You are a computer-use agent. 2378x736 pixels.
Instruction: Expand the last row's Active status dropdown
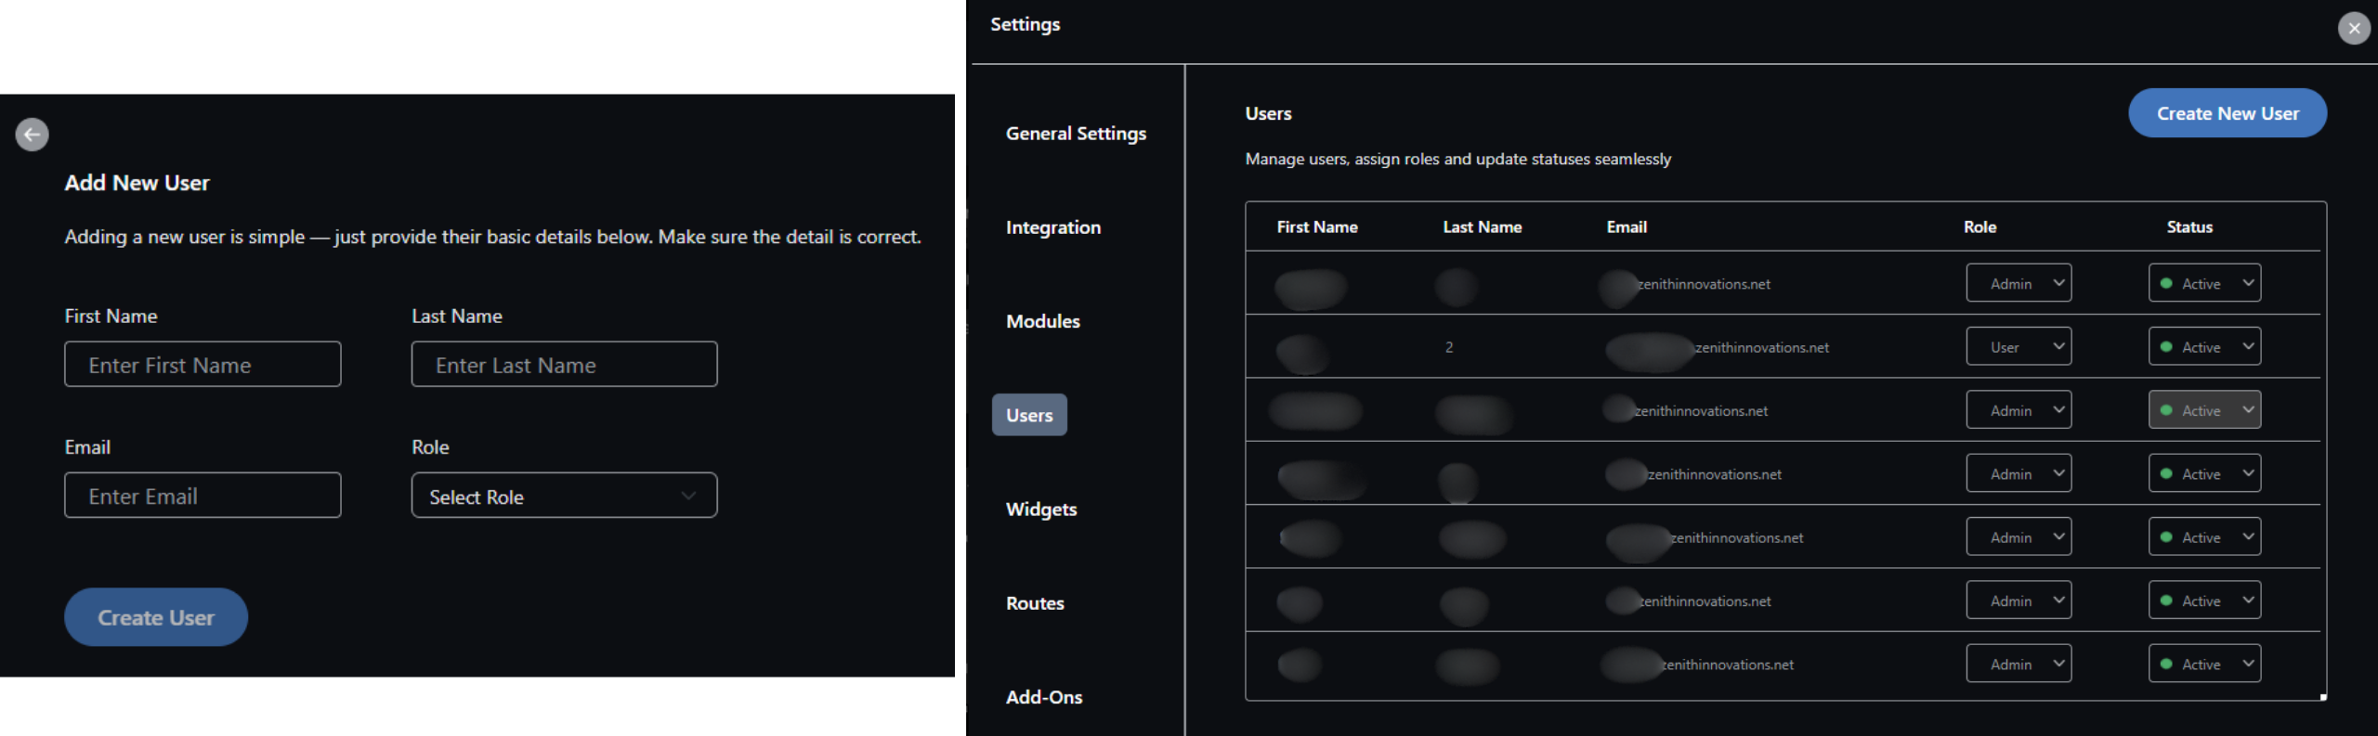coord(2203,665)
